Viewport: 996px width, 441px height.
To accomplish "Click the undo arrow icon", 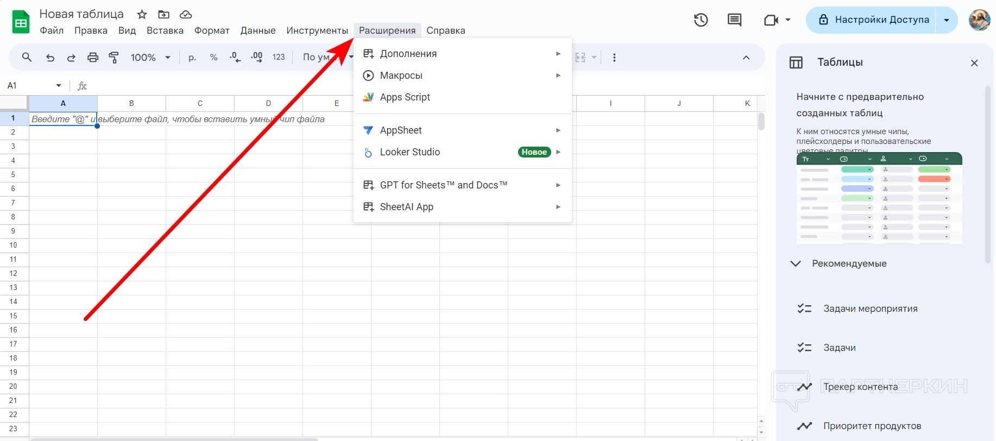I will click(x=50, y=58).
